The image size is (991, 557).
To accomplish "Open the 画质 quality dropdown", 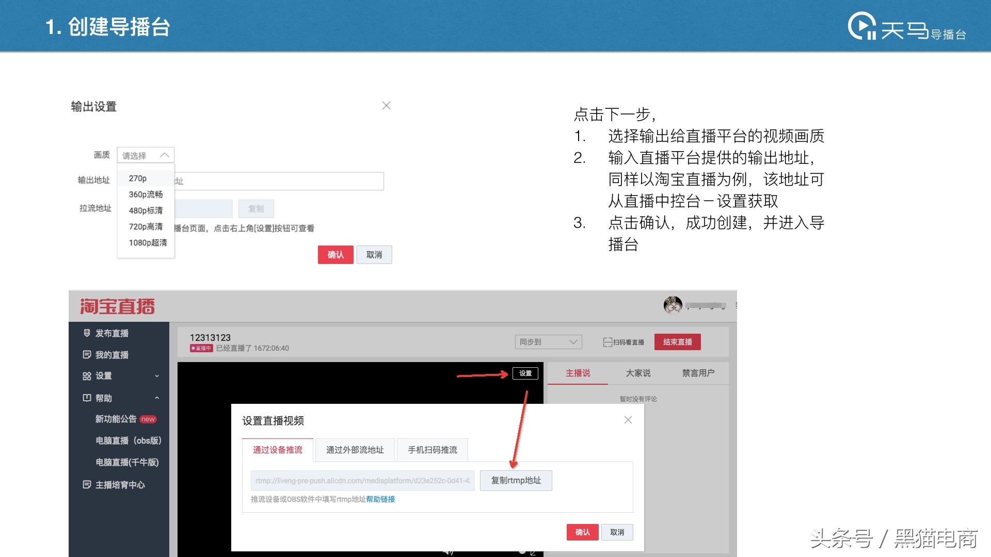I will tap(145, 155).
